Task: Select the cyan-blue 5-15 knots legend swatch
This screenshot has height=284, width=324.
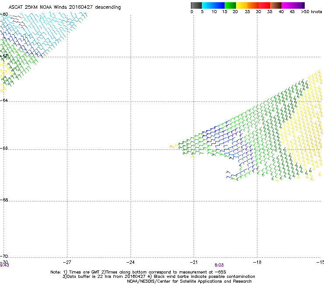Action: coord(213,5)
